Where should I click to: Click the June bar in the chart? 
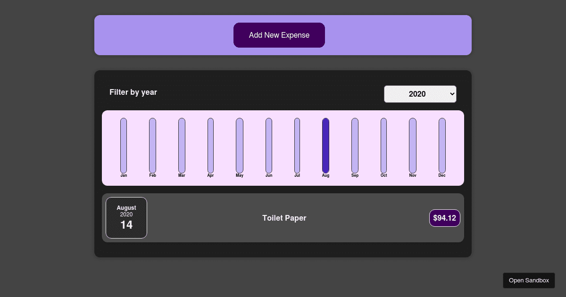tap(268, 145)
